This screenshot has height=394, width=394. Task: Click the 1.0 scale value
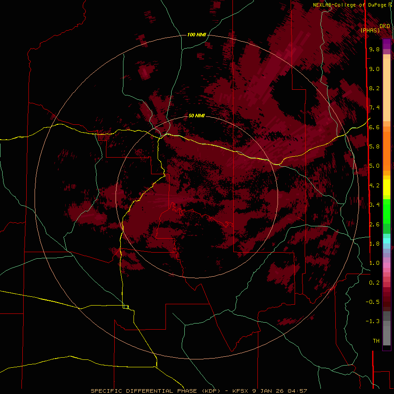tap(374, 263)
